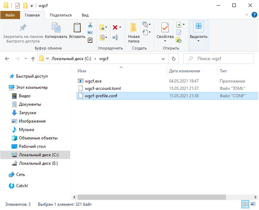This screenshot has width=259, height=210.
Task: Collapse the ribbon with the chevron
Action: (x=247, y=15)
